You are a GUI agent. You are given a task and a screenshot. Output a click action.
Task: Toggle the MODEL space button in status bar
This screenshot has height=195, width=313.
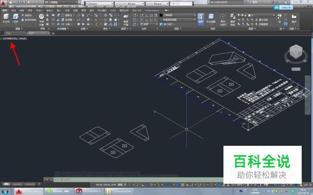120,185
